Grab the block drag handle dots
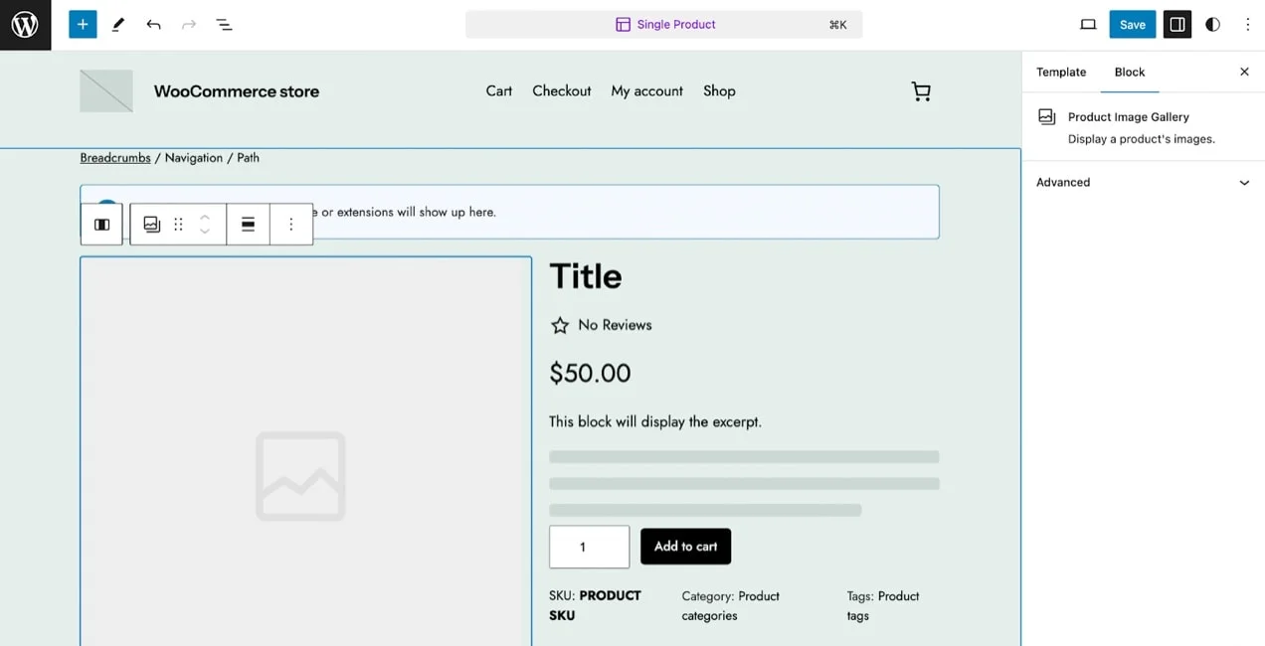This screenshot has width=1265, height=646. (178, 224)
